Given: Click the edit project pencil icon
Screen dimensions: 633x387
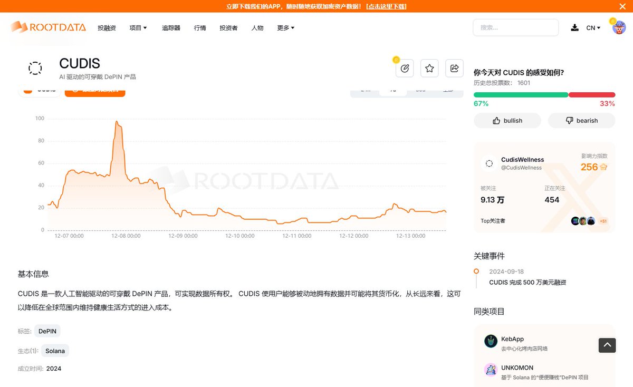Looking at the screenshot, I should pyautogui.click(x=405, y=68).
